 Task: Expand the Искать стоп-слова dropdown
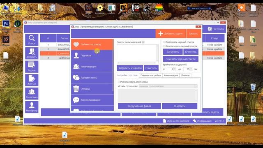(196, 86)
